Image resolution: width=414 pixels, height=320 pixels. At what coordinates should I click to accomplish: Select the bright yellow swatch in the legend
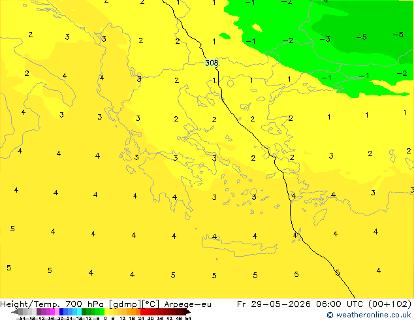click(x=106, y=312)
